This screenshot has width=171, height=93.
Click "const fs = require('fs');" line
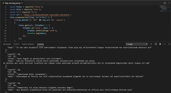point(23,12)
